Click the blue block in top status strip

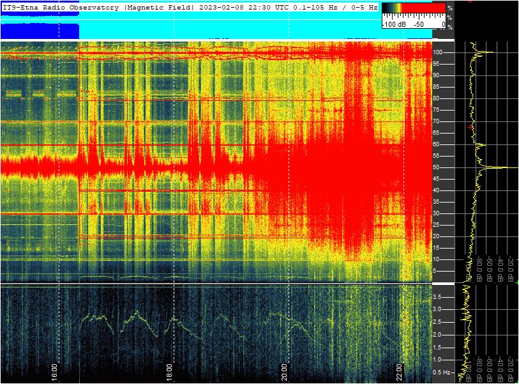pos(40,30)
